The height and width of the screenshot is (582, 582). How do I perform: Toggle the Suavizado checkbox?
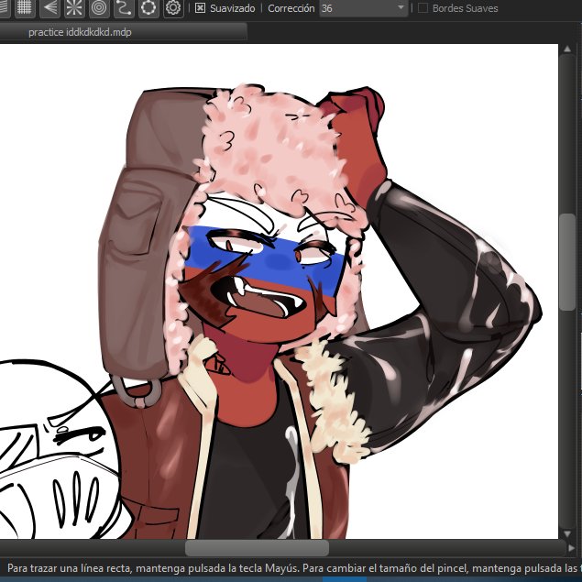200,8
